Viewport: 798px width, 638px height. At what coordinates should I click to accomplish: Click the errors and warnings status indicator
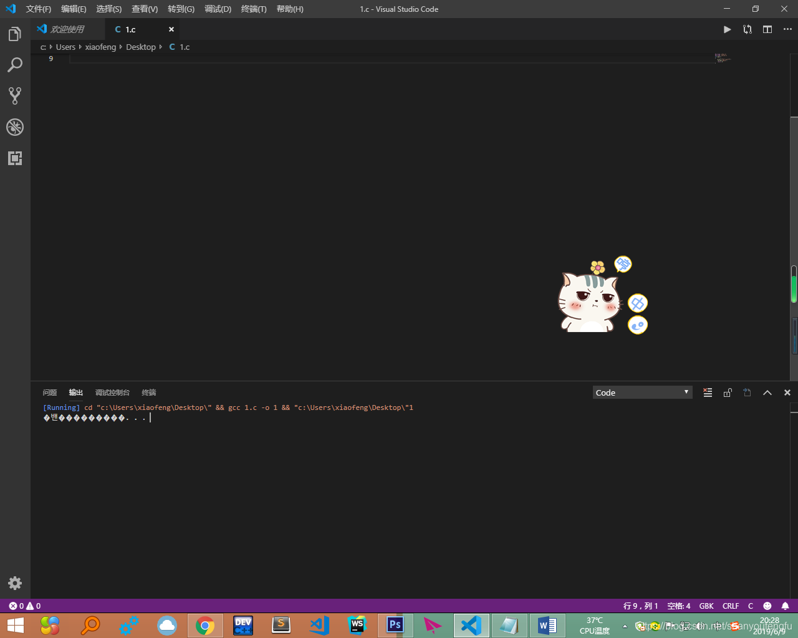[25, 606]
